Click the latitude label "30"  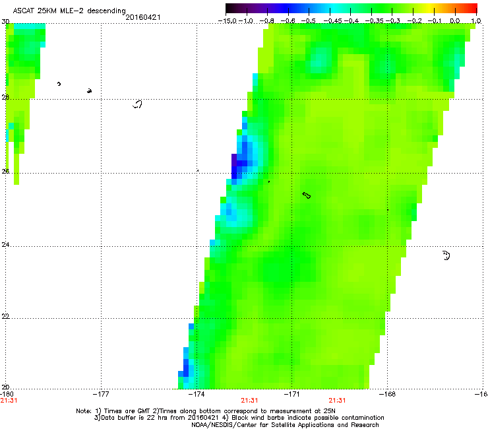(x=5, y=22)
